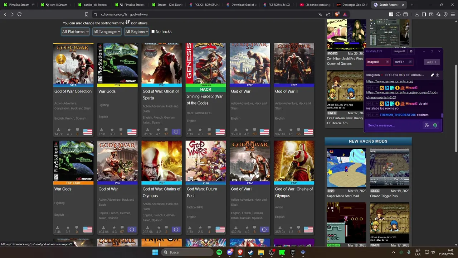This screenshot has height=258, width=458.
Task: Click the Add button in KickTalk
Action: pyautogui.click(x=432, y=62)
